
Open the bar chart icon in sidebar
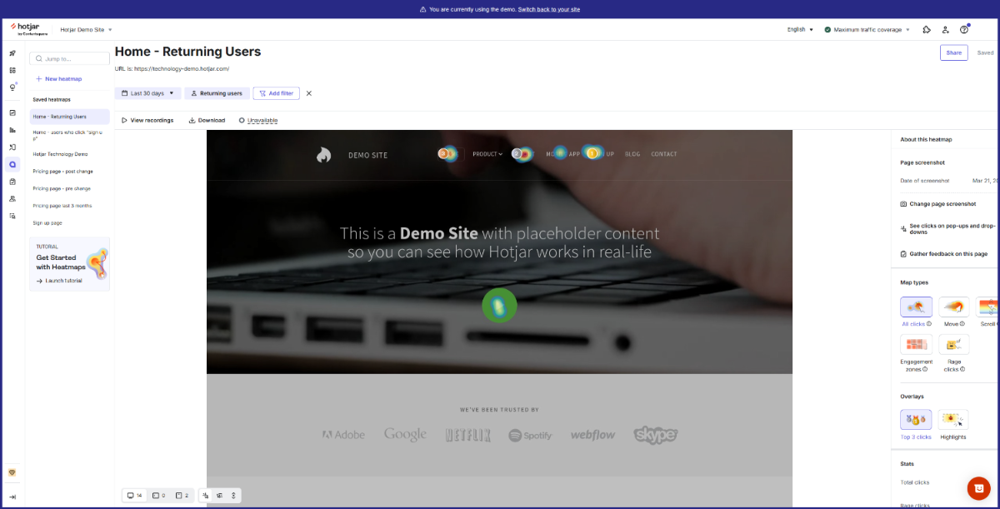[12, 130]
